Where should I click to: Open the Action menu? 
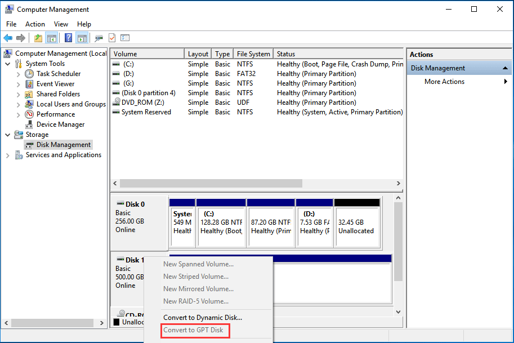click(35, 24)
